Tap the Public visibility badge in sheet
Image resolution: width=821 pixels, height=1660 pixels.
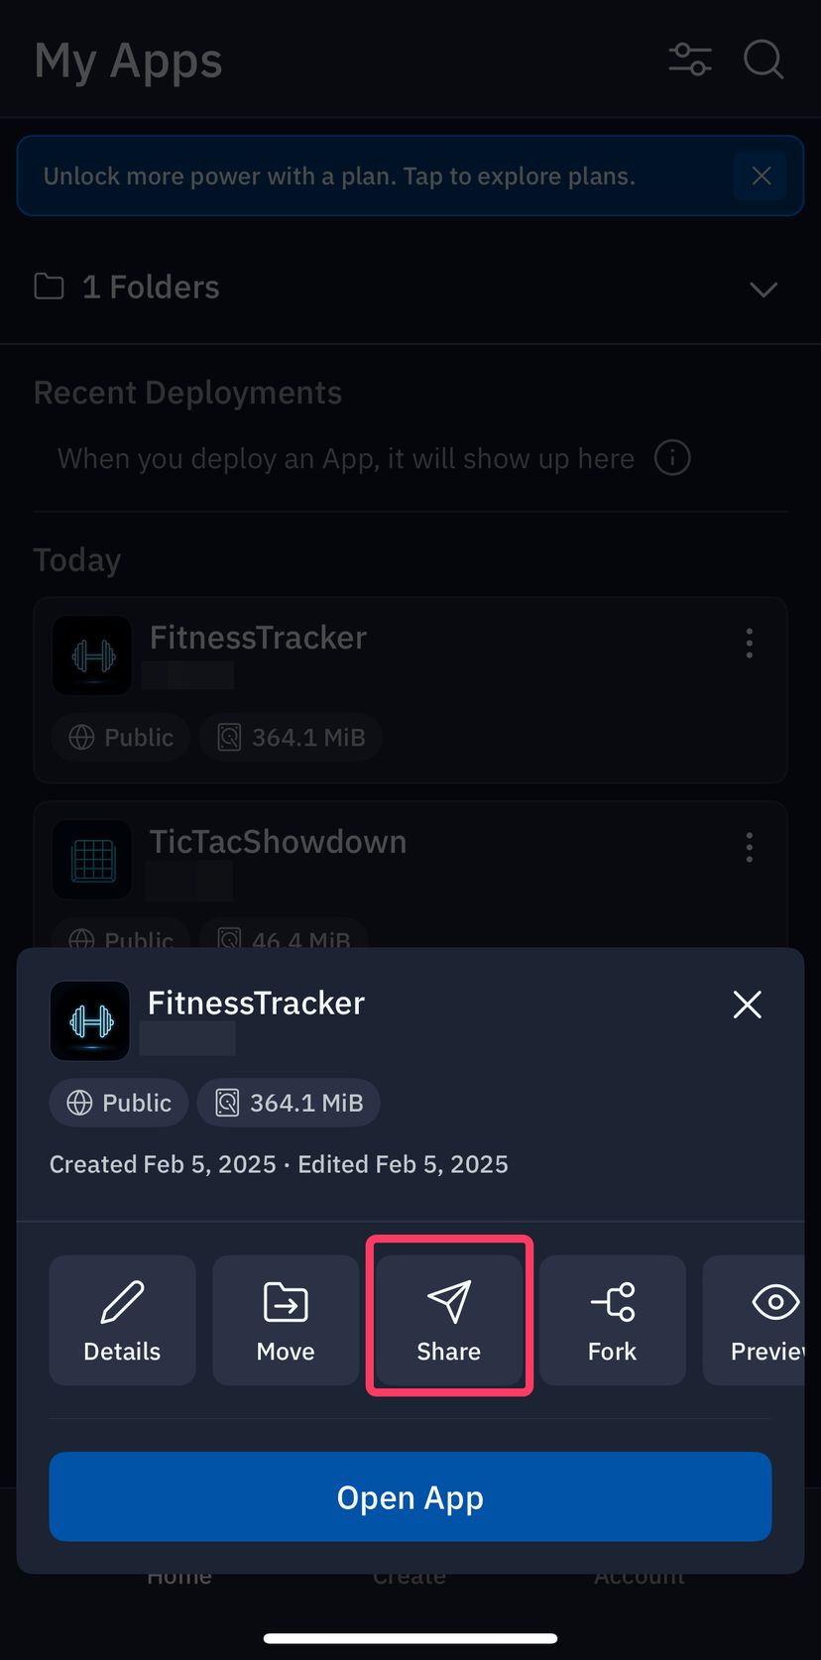pyautogui.click(x=119, y=1103)
